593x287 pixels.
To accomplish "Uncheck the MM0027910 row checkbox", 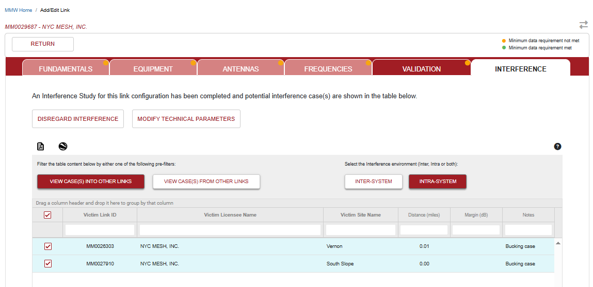I will pyautogui.click(x=48, y=264).
